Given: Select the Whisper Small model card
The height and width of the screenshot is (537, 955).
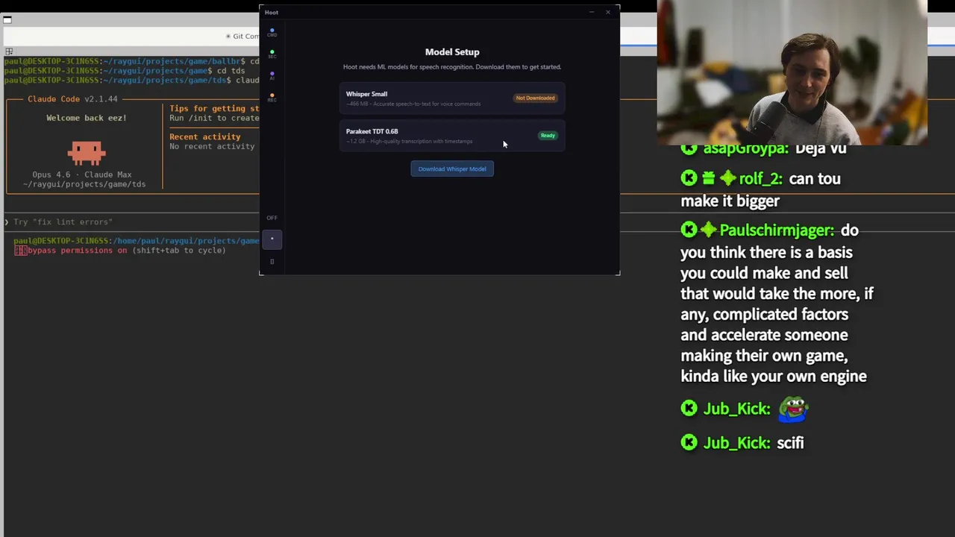Looking at the screenshot, I should click(452, 98).
